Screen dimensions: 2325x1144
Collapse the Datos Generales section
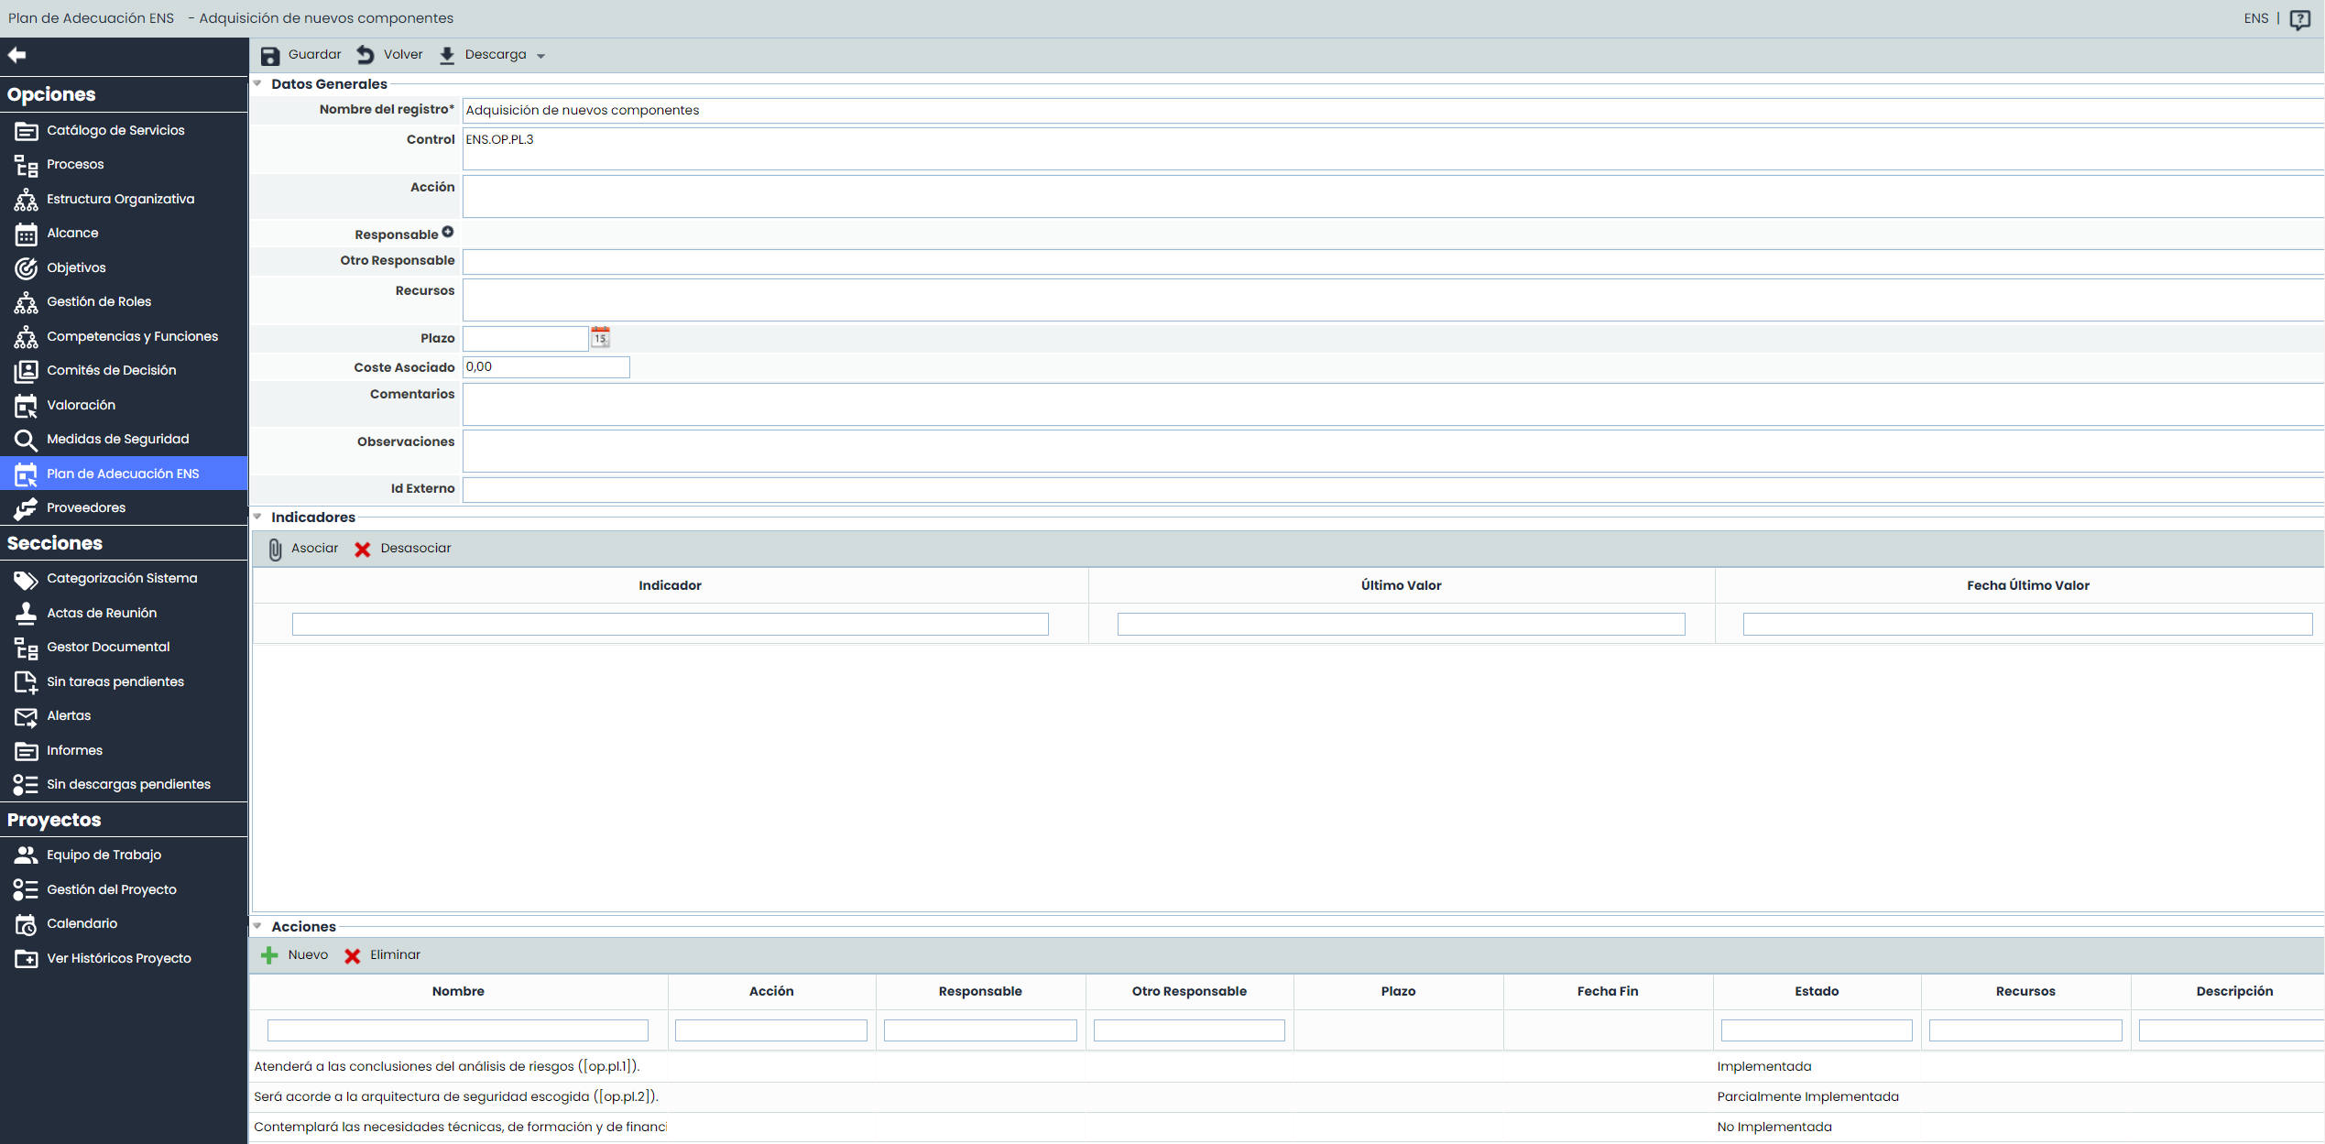pos(258,83)
